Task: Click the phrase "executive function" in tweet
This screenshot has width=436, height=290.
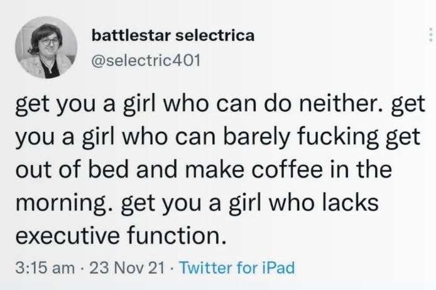Action: 119,236
